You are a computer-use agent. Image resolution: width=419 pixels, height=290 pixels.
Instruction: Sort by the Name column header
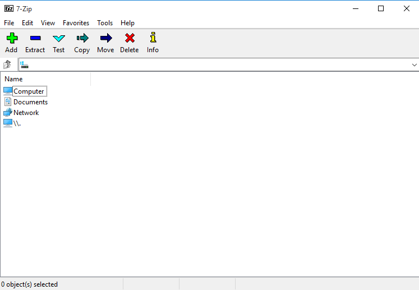click(45, 79)
